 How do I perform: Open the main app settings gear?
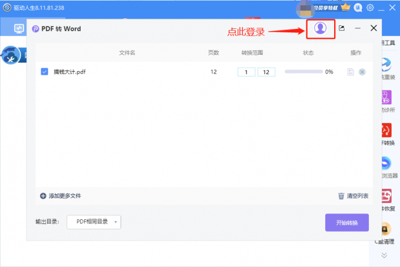tap(370, 8)
